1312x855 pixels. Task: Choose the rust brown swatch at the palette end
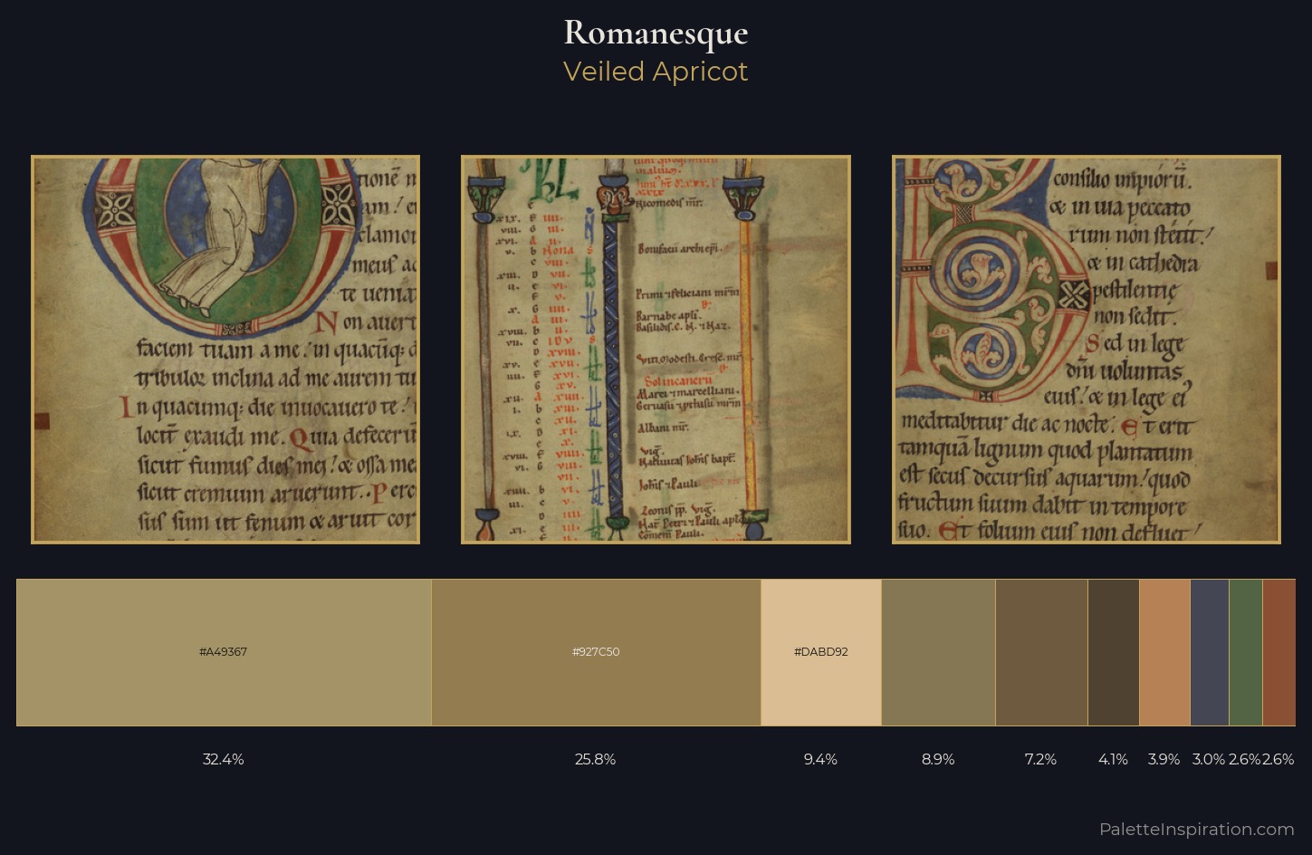click(1279, 652)
